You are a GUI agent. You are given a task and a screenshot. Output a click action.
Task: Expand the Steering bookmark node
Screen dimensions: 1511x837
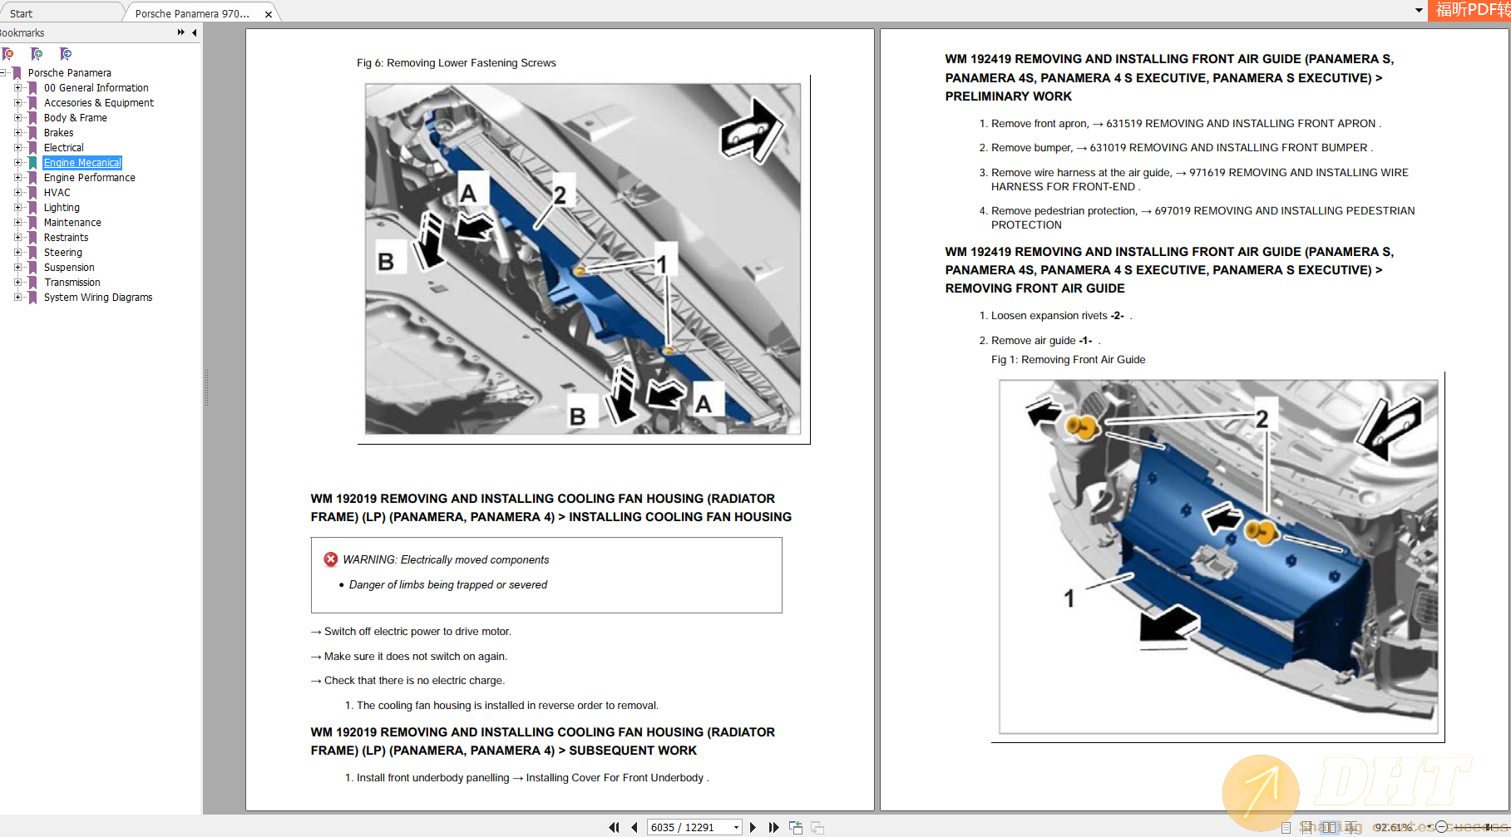[x=17, y=253]
